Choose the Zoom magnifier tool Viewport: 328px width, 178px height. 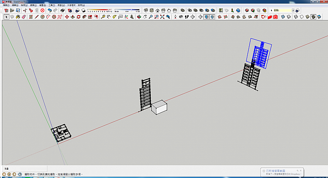click(151, 17)
